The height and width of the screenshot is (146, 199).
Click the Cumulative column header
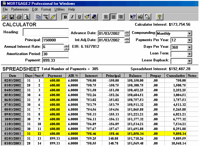(x=175, y=76)
